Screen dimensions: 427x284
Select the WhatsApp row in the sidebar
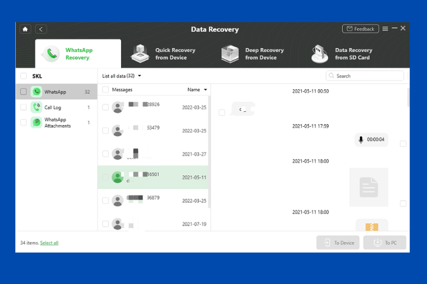pos(56,91)
